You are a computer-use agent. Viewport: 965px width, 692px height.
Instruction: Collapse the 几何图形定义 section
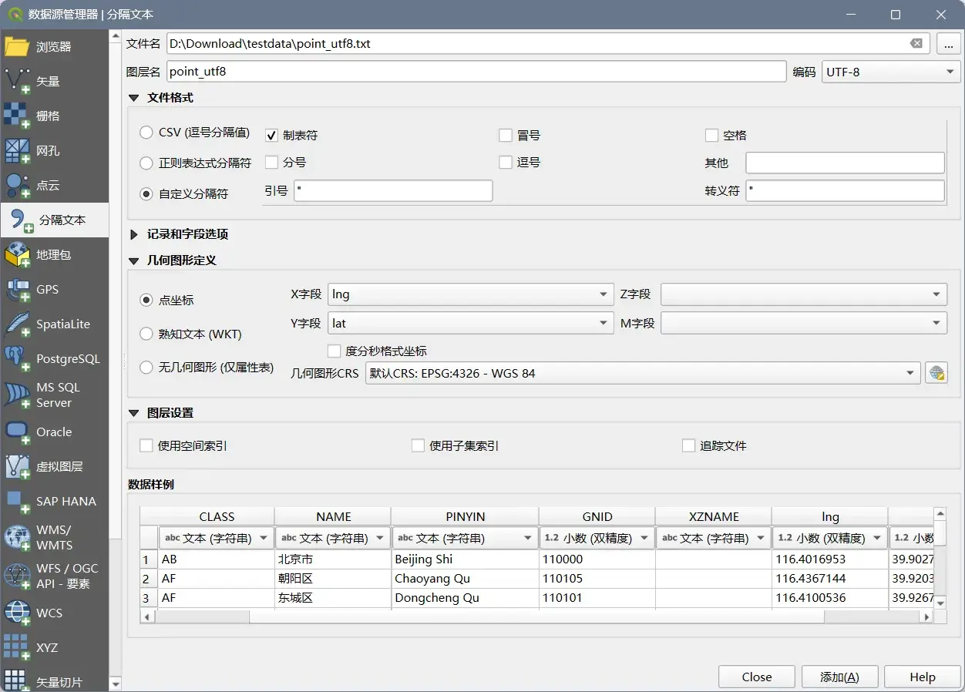133,260
